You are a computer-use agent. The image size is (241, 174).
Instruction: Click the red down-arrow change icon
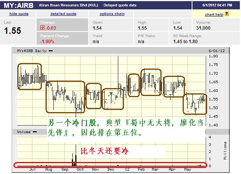tap(42, 27)
